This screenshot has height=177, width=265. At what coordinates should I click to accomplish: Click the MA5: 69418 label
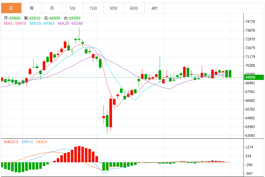[15, 23]
